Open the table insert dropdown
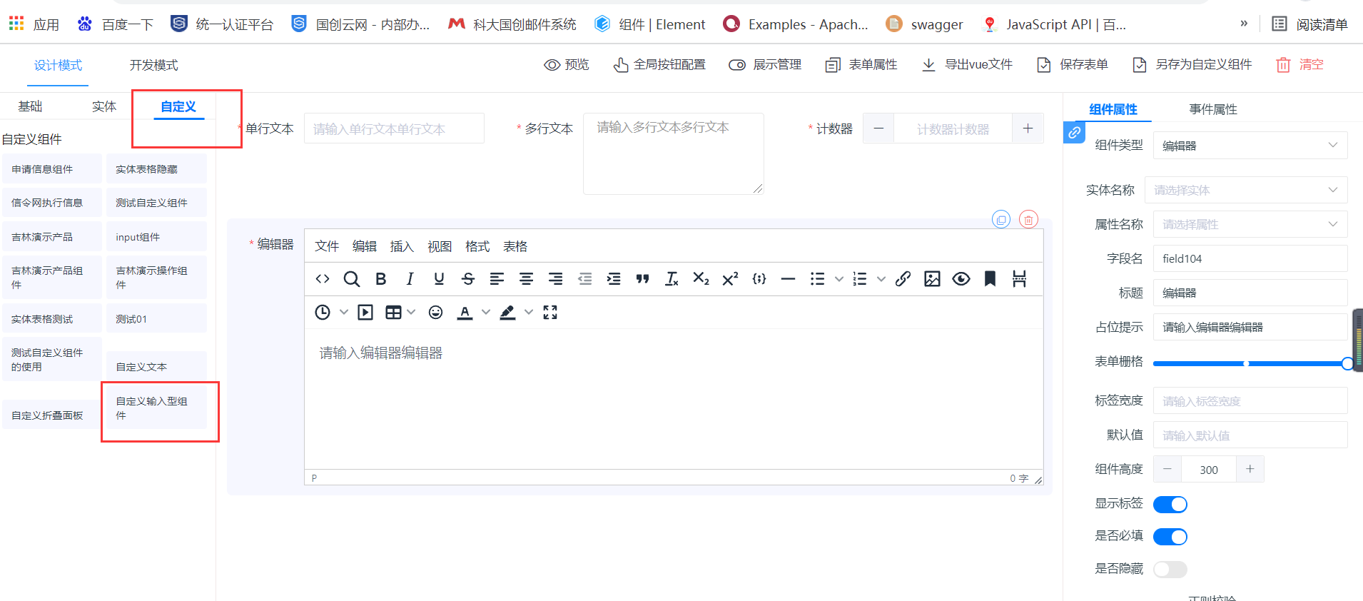The height and width of the screenshot is (601, 1363). [x=400, y=312]
